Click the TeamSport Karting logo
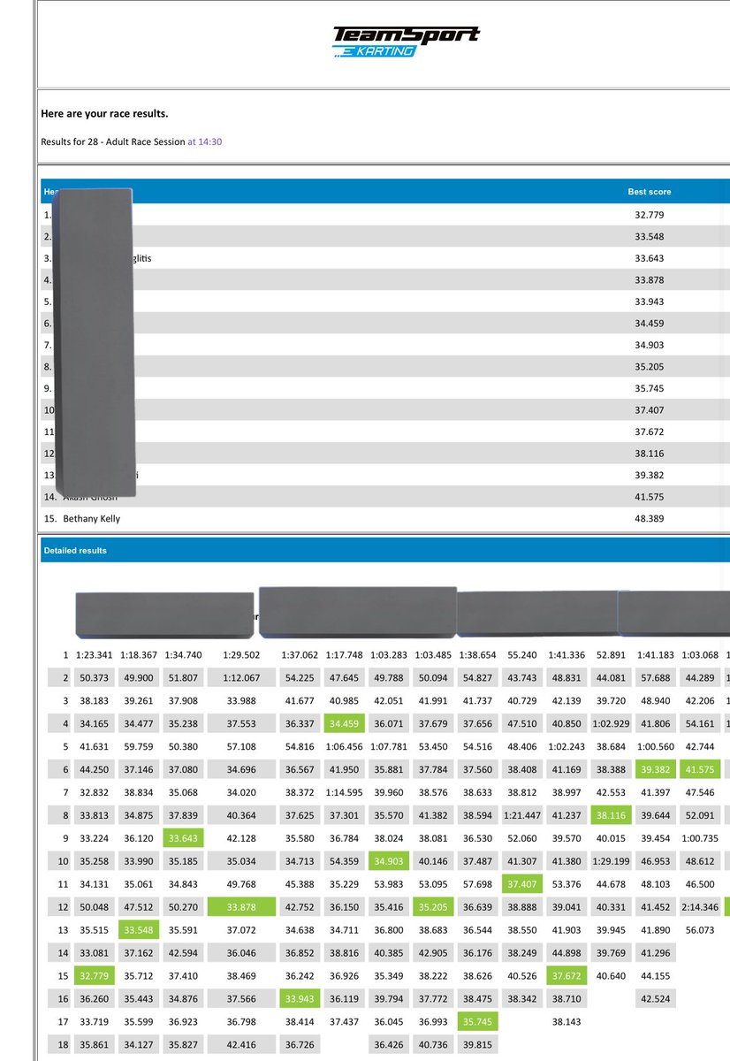 (x=406, y=42)
